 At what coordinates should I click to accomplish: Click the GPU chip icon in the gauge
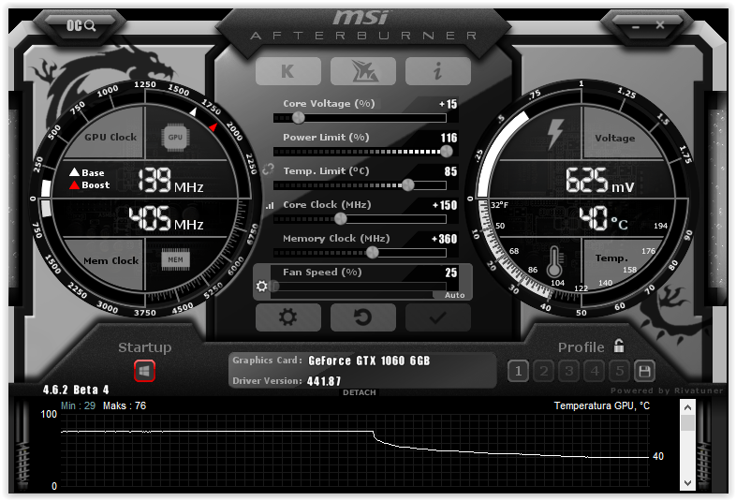175,137
